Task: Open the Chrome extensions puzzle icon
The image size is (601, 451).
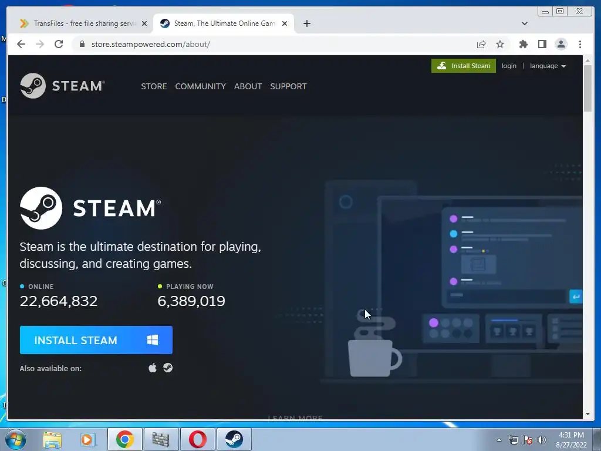Action: click(523, 44)
